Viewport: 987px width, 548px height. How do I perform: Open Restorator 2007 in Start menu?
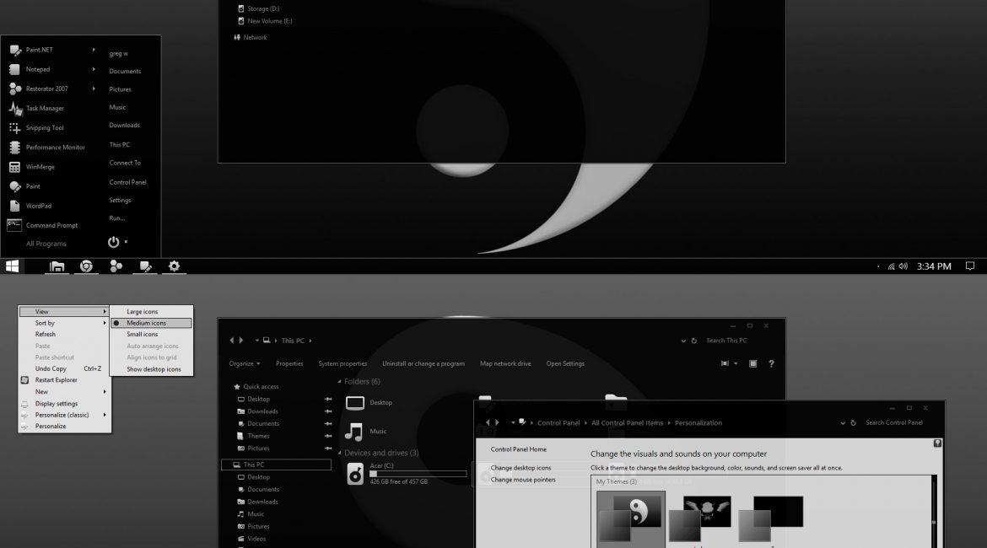[46, 89]
